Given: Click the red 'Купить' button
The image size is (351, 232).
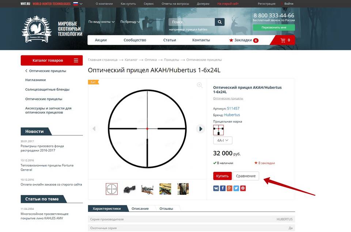Looking at the screenshot, I should point(222,176).
